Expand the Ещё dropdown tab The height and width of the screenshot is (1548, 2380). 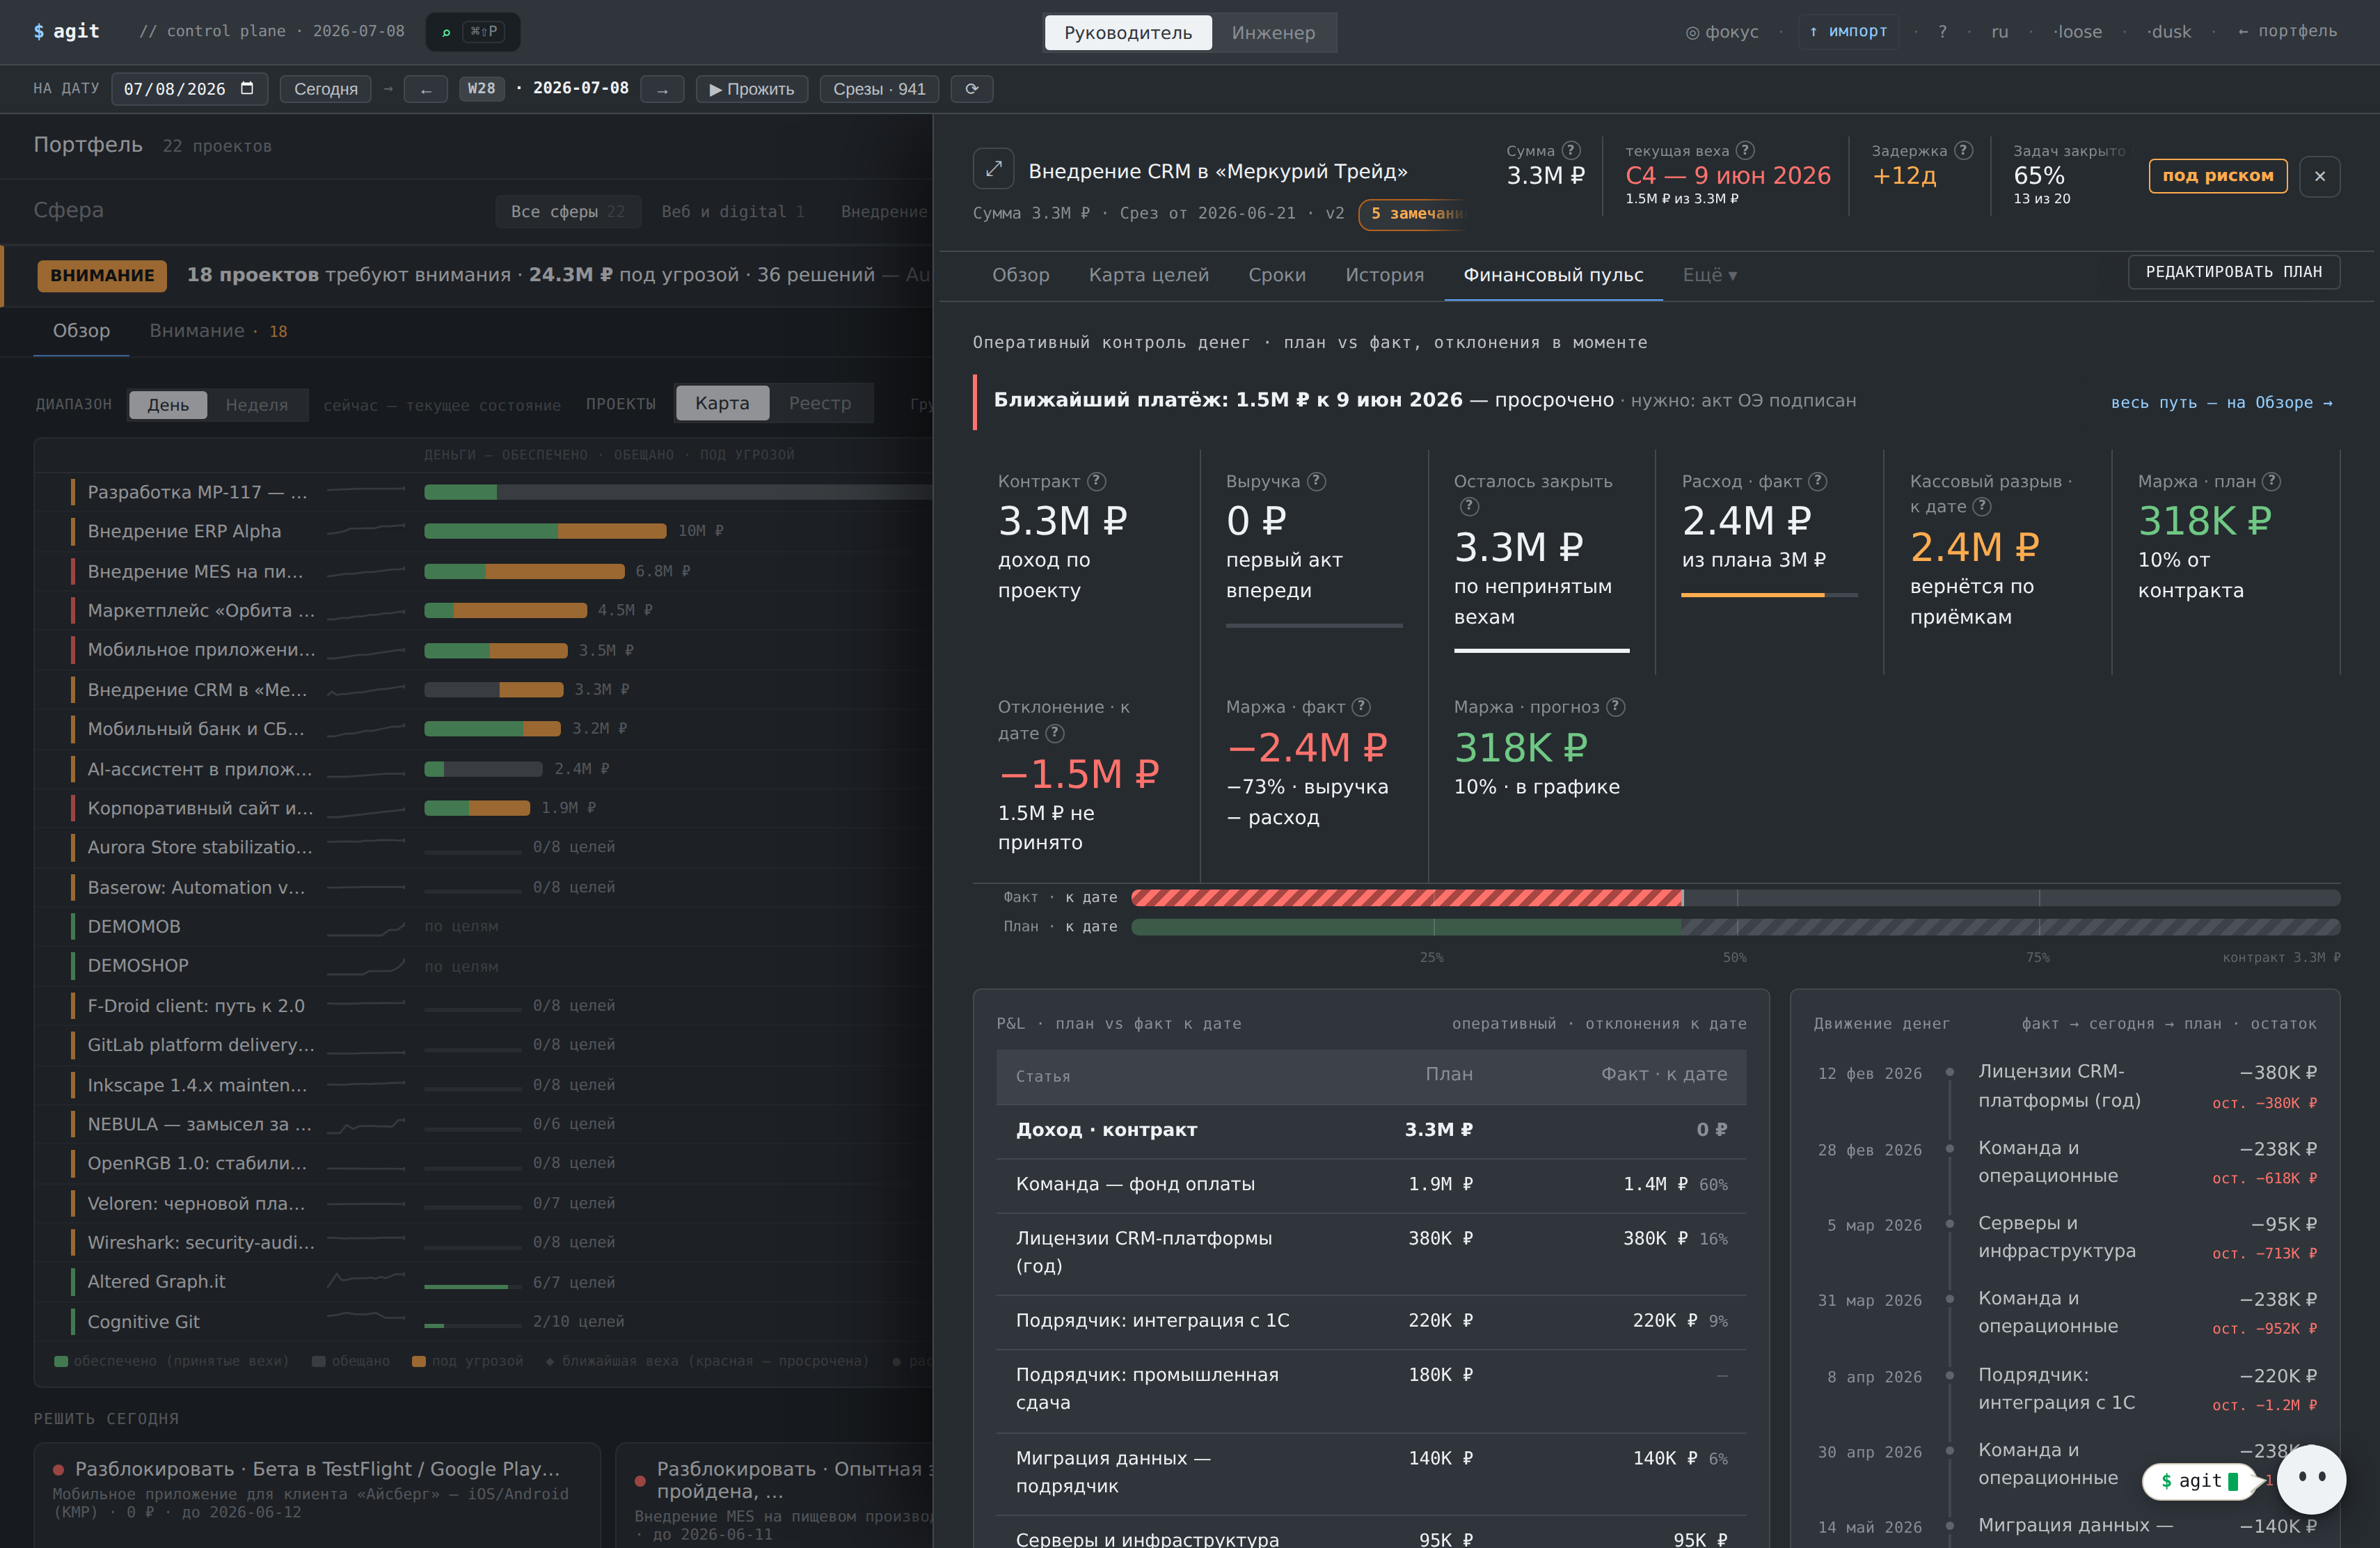point(1709,275)
